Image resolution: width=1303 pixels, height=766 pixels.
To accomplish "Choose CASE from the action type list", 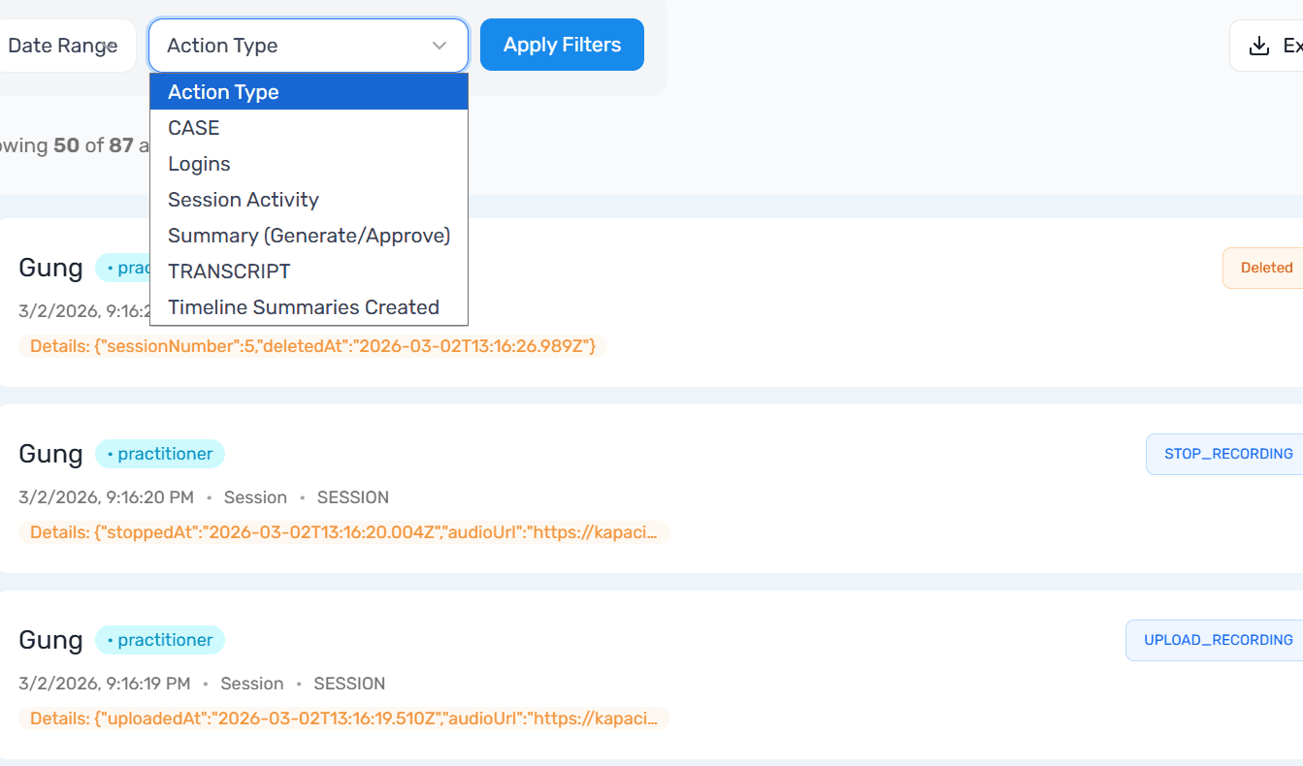I will point(194,128).
